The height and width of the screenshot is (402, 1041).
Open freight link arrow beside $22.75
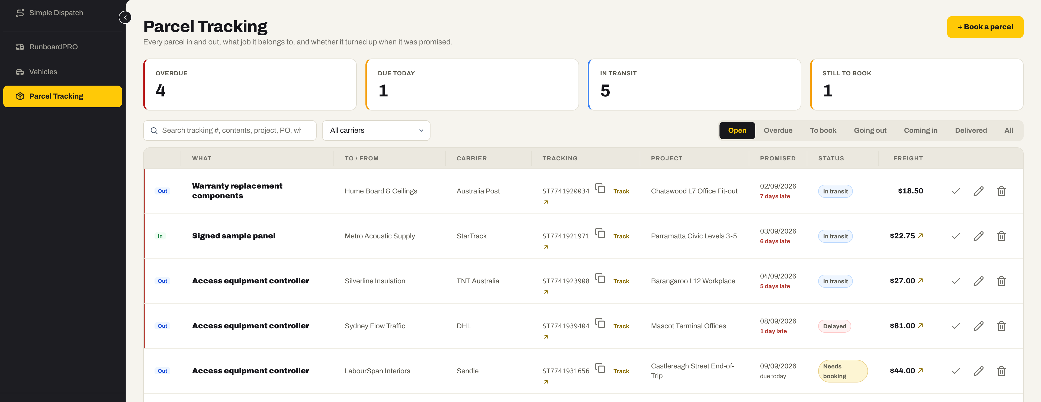[920, 236]
